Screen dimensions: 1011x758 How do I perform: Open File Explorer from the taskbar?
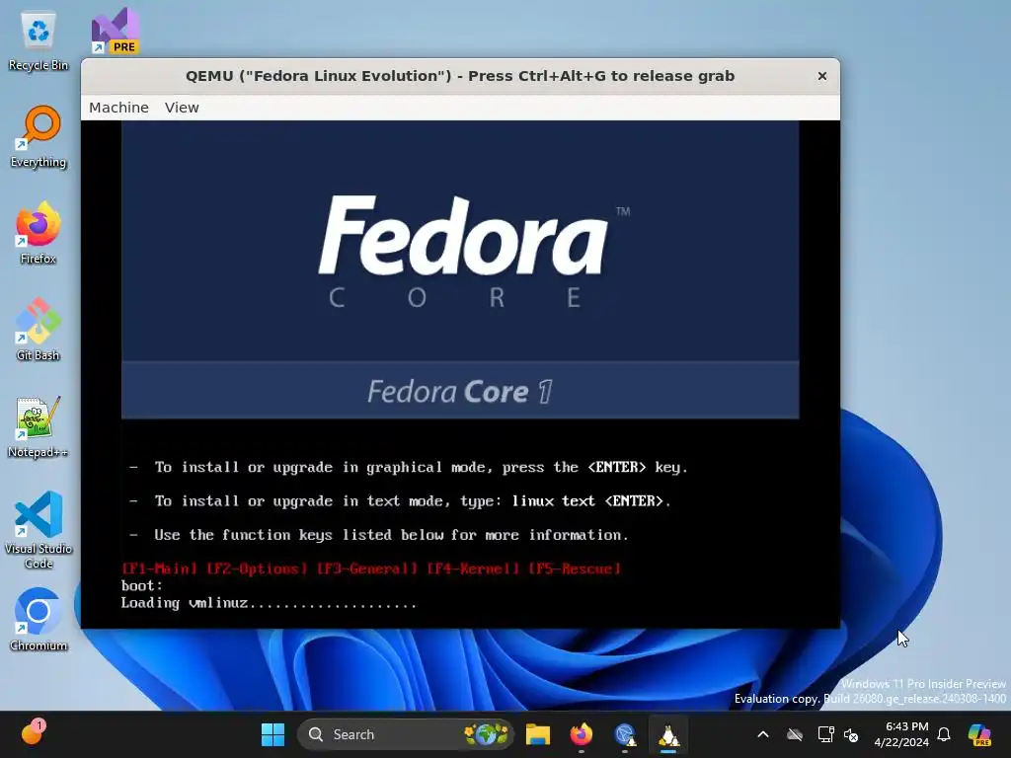click(538, 734)
